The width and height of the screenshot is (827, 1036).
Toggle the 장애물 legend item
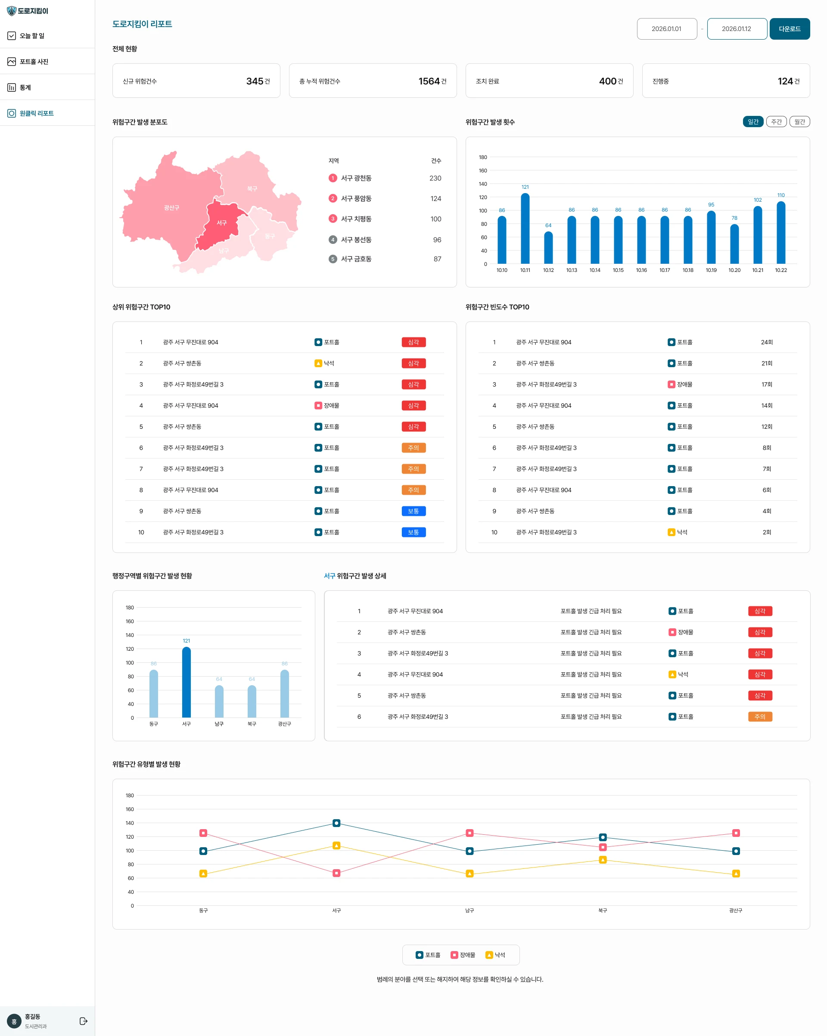(463, 955)
